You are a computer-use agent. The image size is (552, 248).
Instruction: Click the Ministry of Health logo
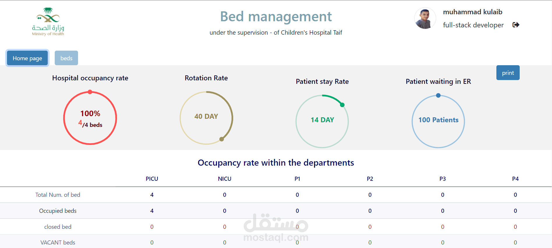(x=48, y=22)
